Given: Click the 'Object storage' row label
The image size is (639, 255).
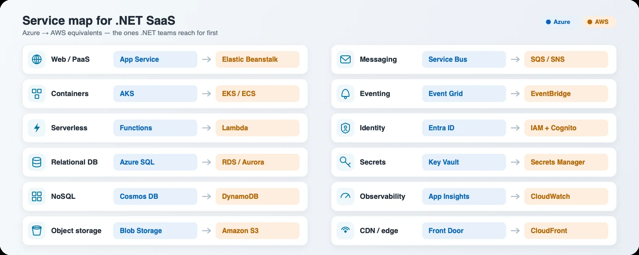Looking at the screenshot, I should pos(76,231).
